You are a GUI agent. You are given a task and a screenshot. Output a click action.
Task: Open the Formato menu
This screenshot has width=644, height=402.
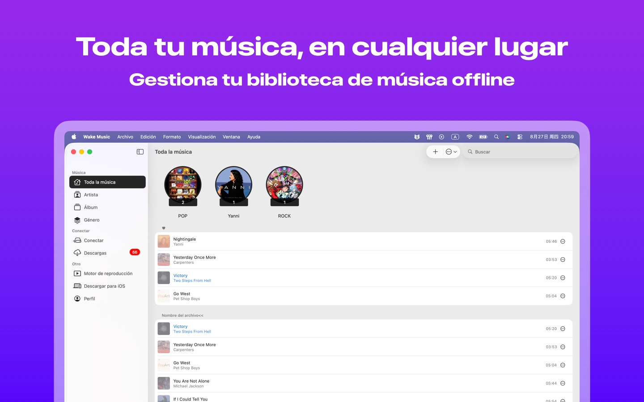click(x=172, y=137)
